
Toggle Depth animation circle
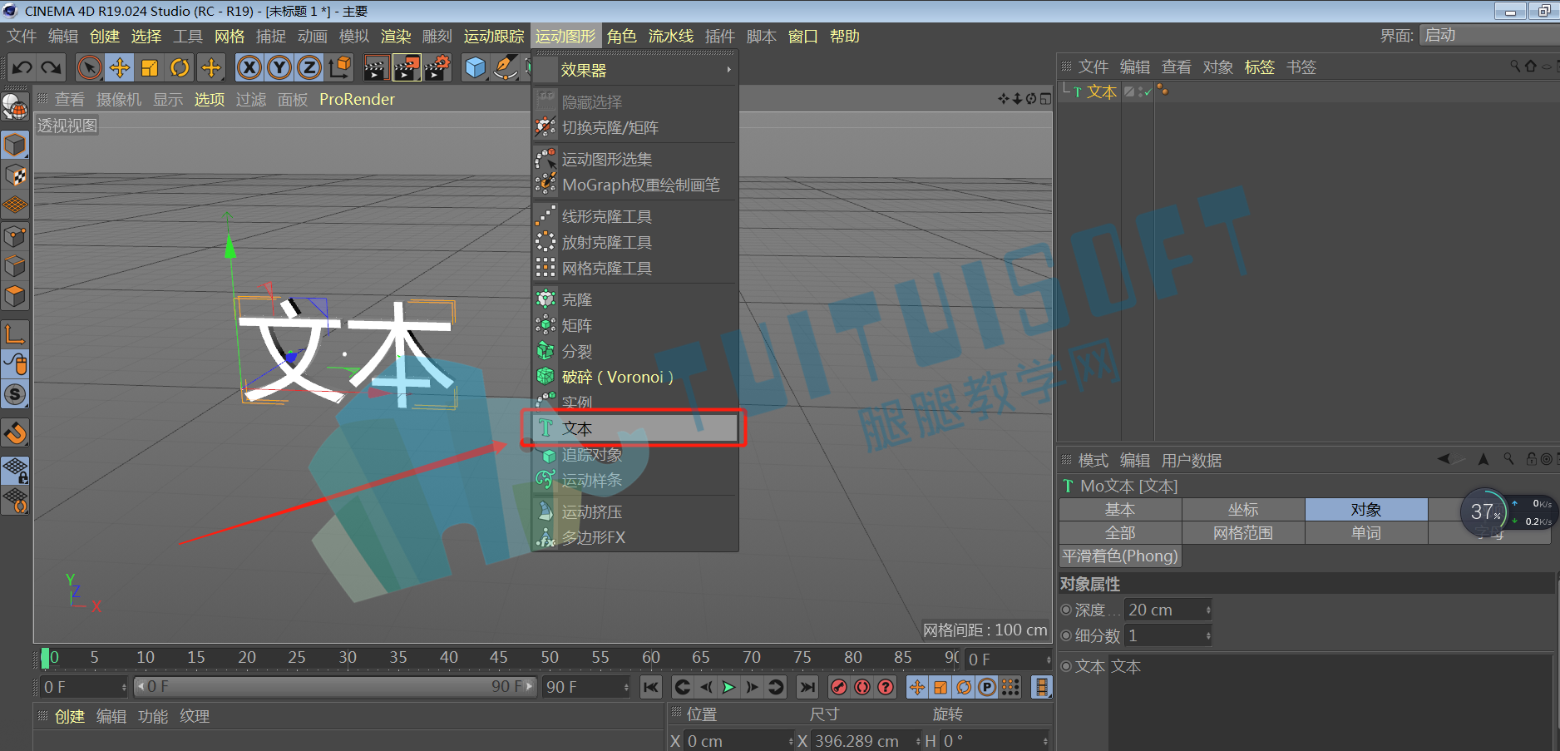point(1066,610)
